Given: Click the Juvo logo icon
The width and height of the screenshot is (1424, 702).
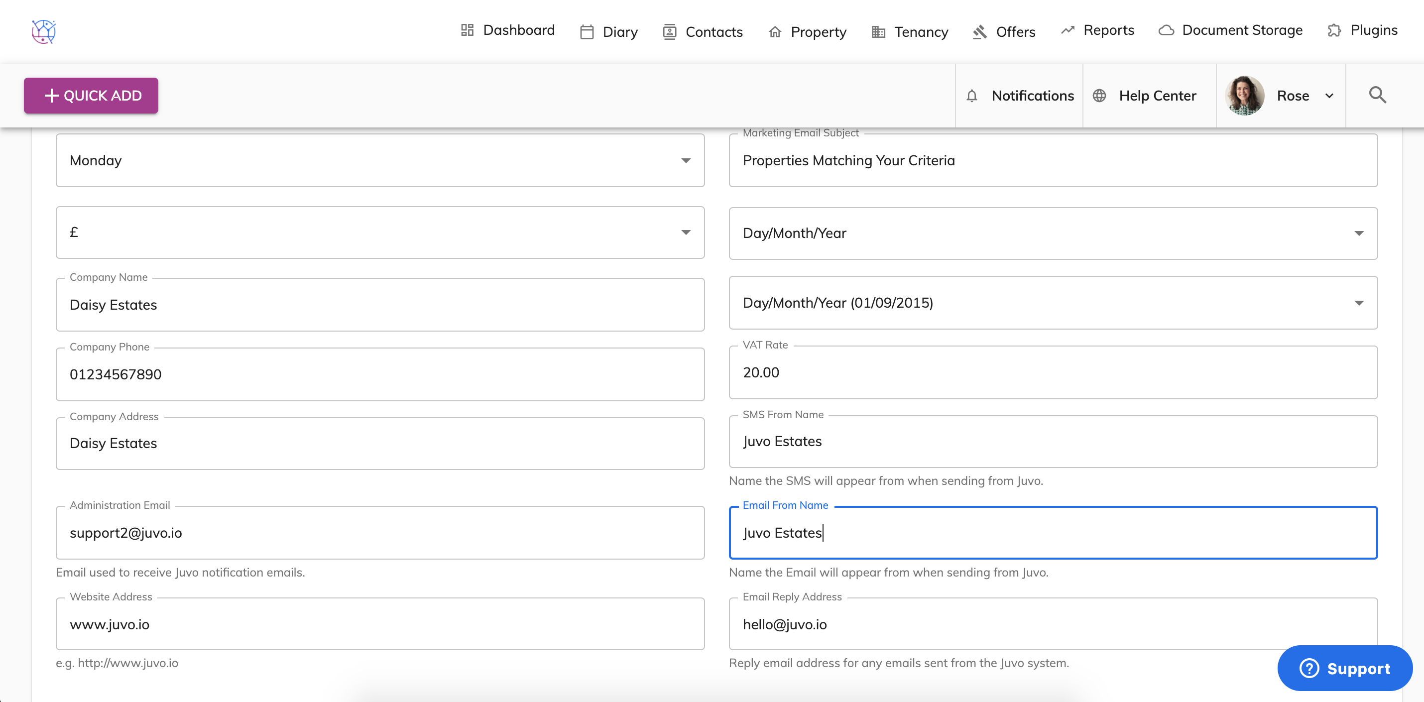Looking at the screenshot, I should pyautogui.click(x=43, y=31).
